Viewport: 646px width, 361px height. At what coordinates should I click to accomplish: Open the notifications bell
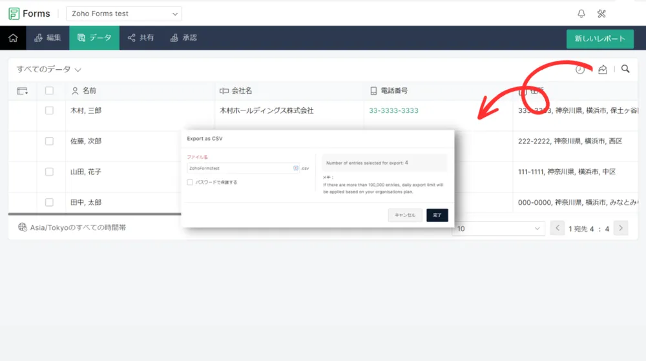click(x=581, y=14)
